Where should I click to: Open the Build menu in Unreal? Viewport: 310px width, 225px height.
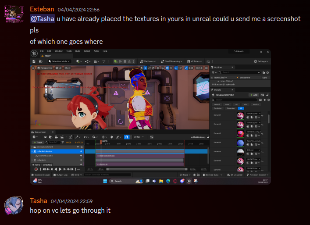click(78, 51)
